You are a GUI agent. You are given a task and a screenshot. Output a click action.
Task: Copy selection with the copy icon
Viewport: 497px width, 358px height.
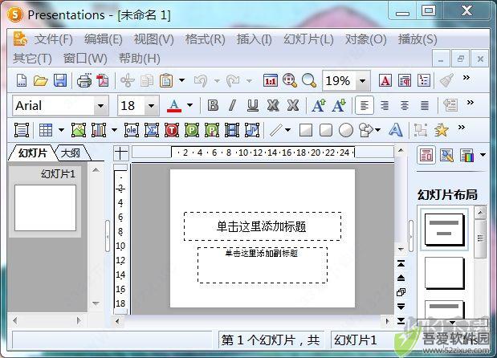tap(147, 80)
